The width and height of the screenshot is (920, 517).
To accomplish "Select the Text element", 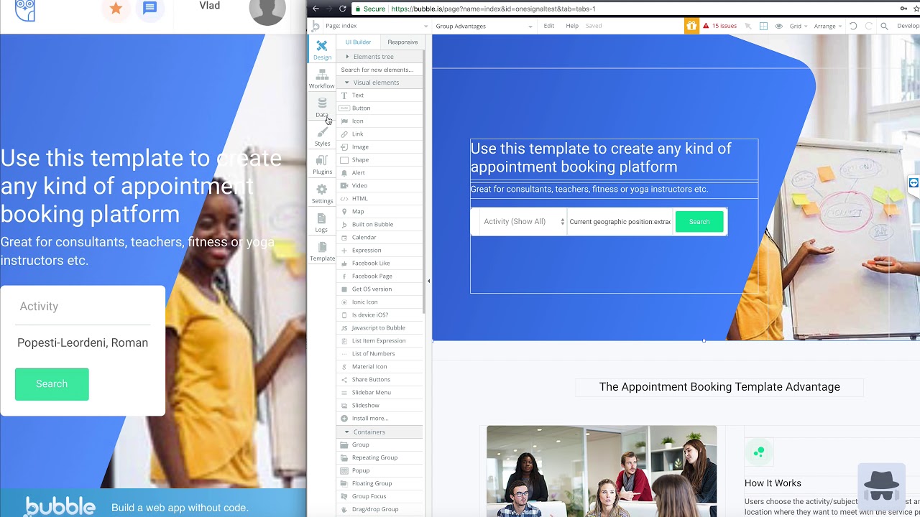I will point(380,96).
